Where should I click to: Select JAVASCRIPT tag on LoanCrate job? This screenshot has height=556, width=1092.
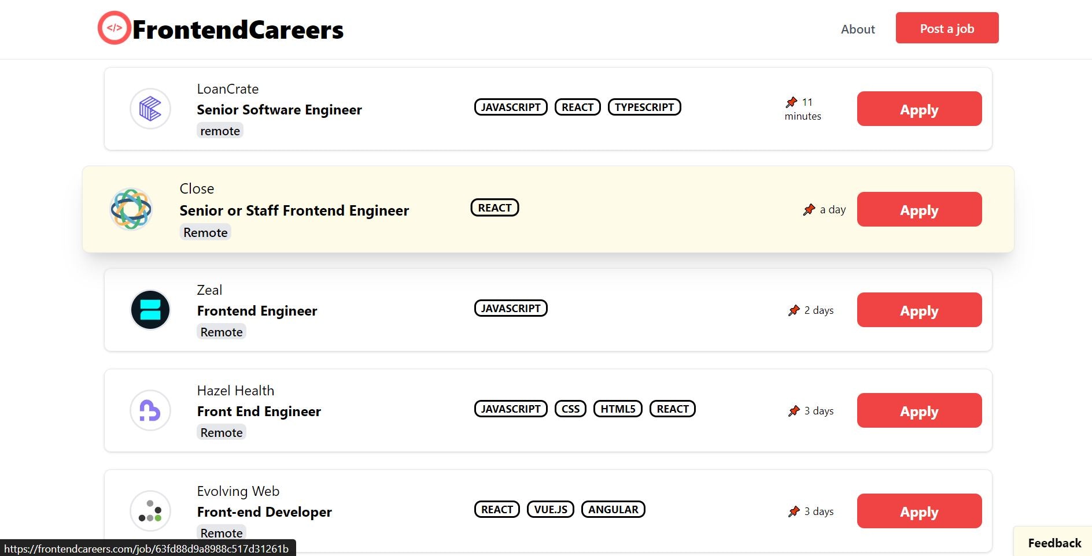[x=511, y=107]
